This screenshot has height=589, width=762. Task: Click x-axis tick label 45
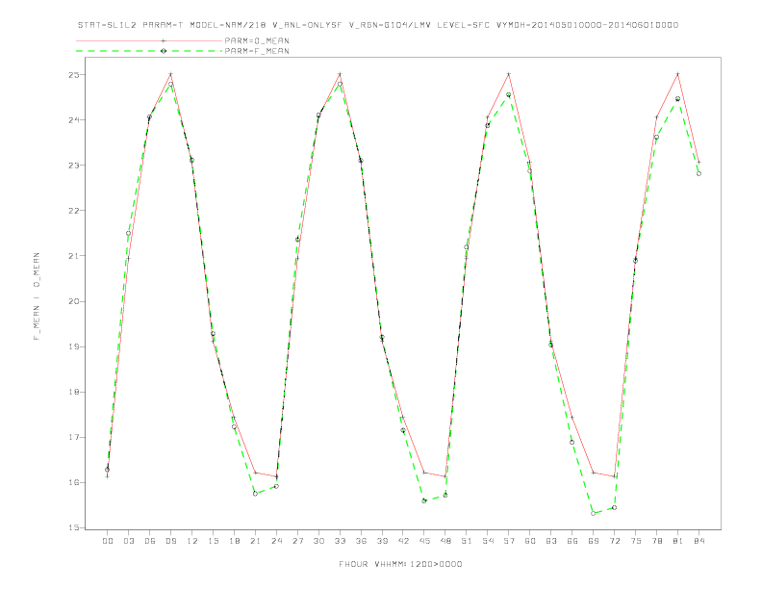(424, 541)
